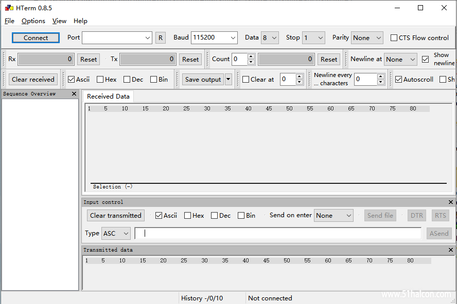Open the Parity dropdown
The image size is (457, 304).
(x=367, y=38)
